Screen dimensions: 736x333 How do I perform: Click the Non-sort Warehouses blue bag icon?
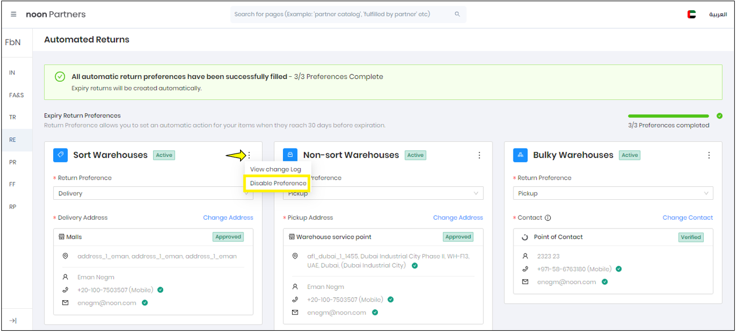pyautogui.click(x=290, y=155)
